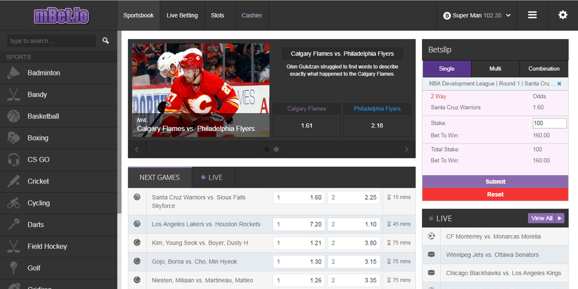Screen dimensions: 578x289
Task: Pick odds 1.60 for Santa Cruz Warriors
Action: click(299, 197)
